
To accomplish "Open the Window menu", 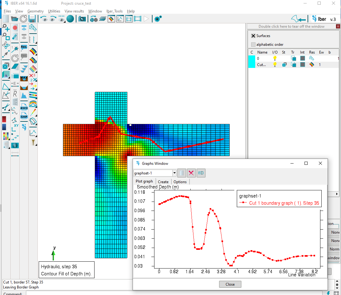I will (x=95, y=11).
